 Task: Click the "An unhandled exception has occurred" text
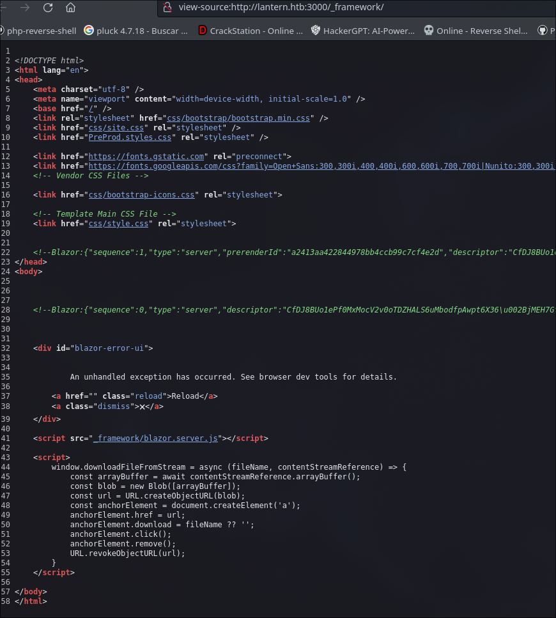(233, 377)
